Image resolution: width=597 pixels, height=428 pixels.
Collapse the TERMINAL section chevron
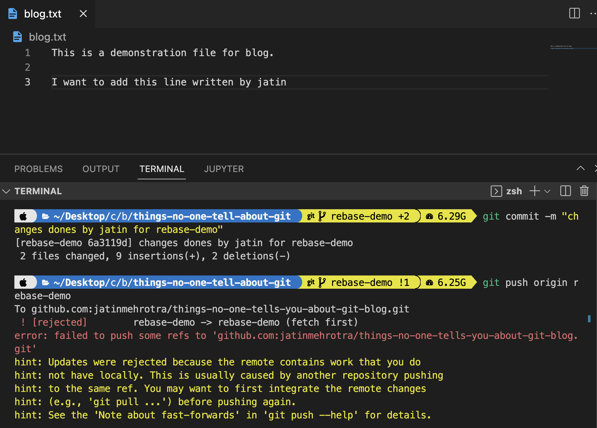pos(6,191)
